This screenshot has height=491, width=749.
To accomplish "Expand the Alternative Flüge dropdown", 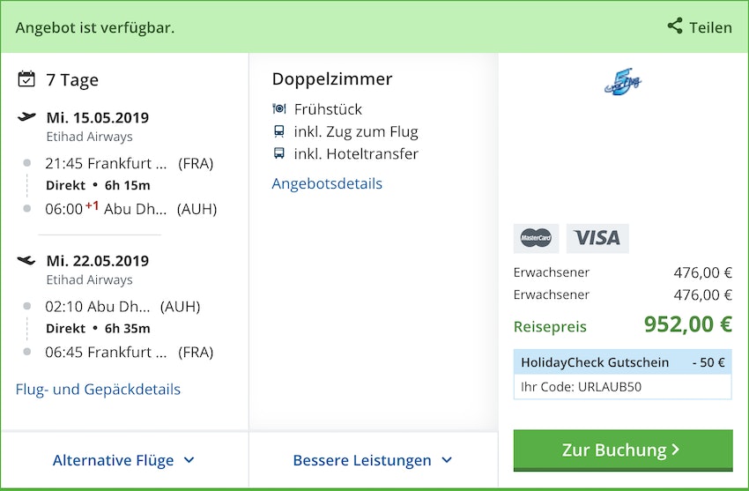I will pyautogui.click(x=123, y=460).
